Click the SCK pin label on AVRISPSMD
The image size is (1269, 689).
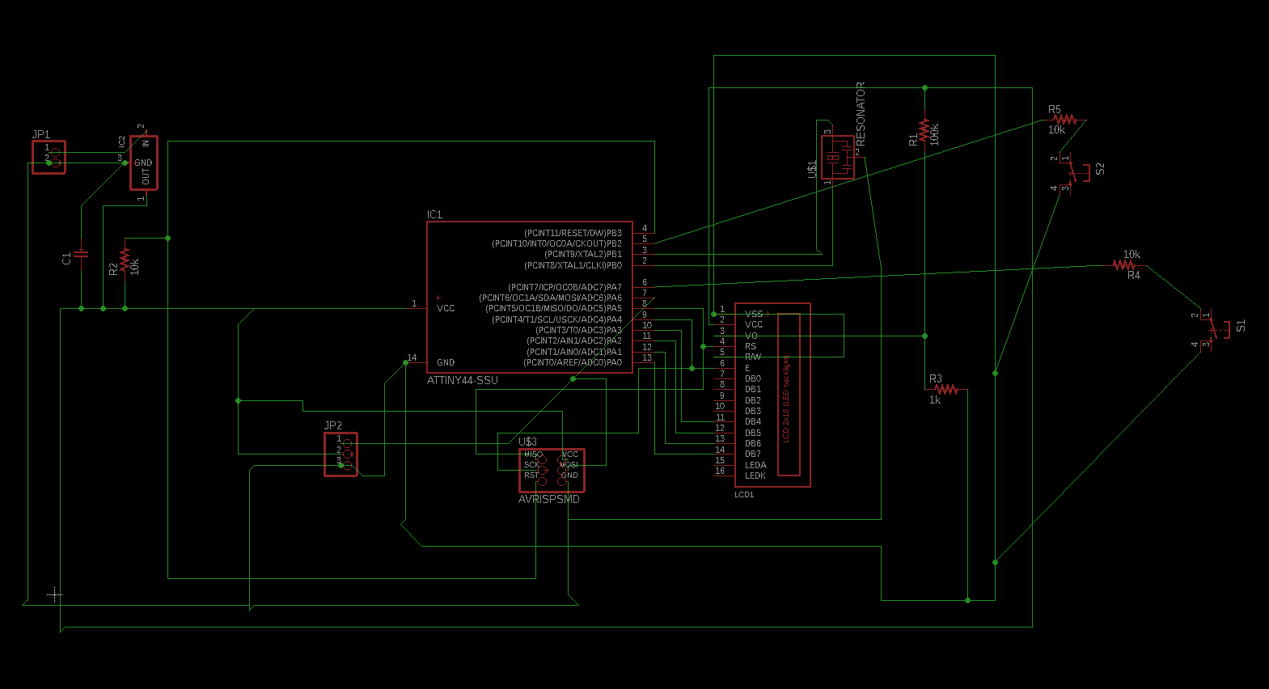pos(531,465)
